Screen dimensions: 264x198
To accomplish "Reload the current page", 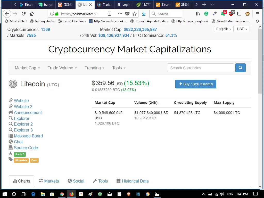I will pyautogui.click(x=23, y=14).
